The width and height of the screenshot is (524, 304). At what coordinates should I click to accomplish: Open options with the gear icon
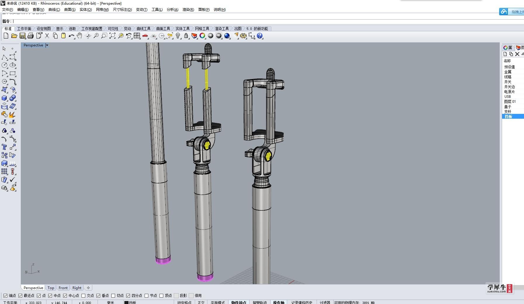[243, 36]
